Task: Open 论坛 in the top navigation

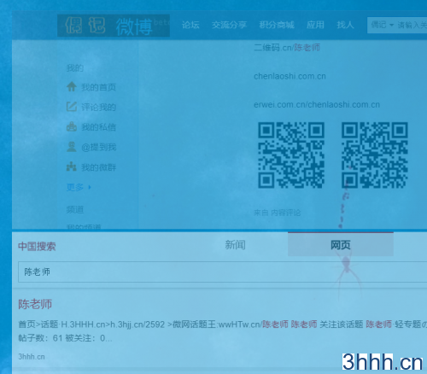Action: pos(190,25)
